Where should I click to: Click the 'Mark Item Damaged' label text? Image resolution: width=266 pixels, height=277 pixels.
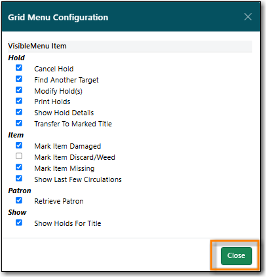tap(67, 146)
